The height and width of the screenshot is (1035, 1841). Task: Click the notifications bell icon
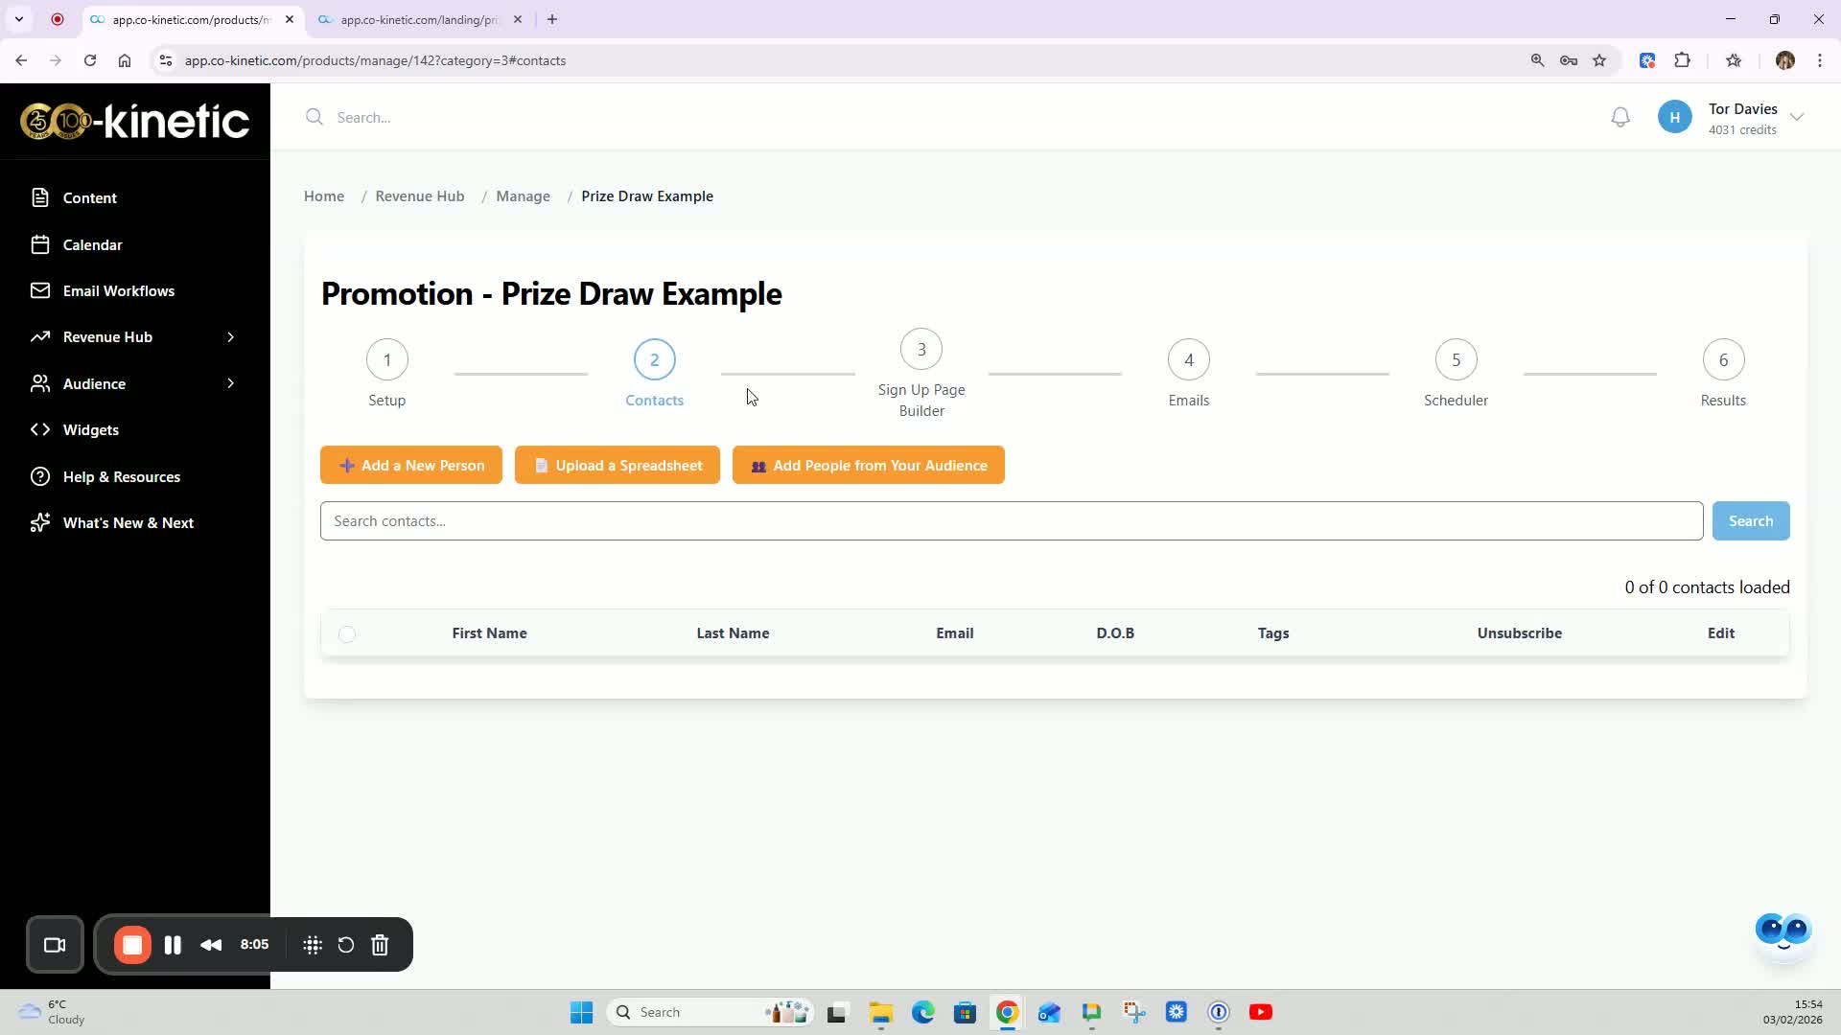1620,118
